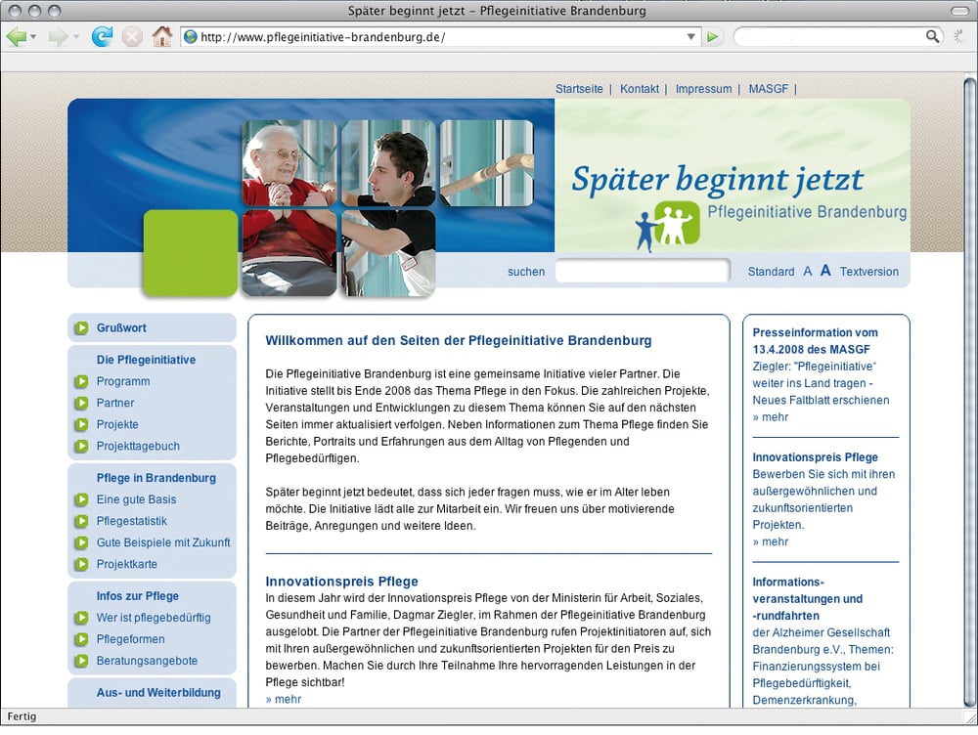Select Standard font size

click(x=771, y=271)
